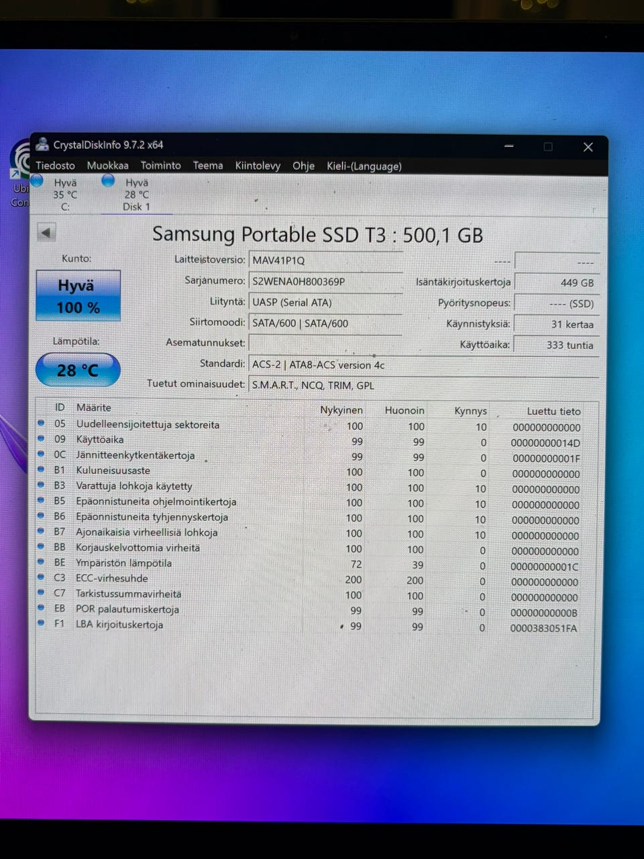Click raw value 0000383051FA
This screenshot has height=859, width=644.
click(543, 628)
